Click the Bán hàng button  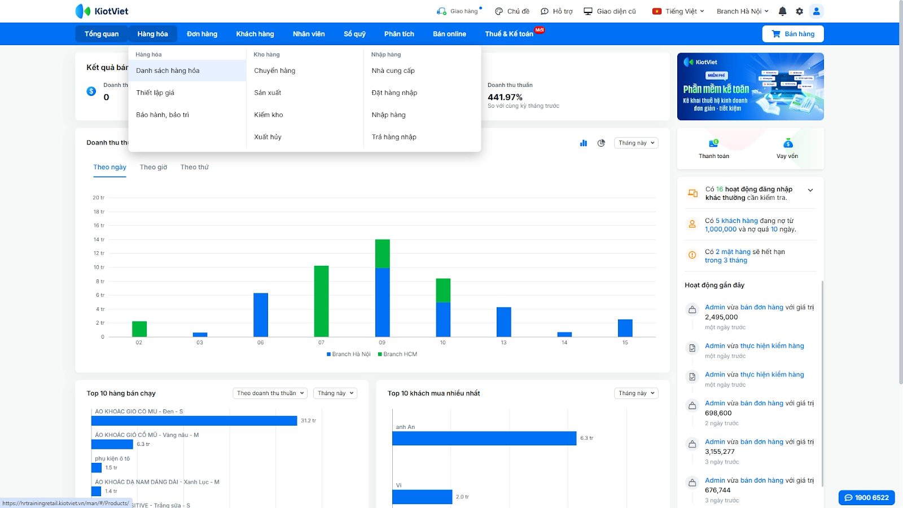(x=793, y=34)
